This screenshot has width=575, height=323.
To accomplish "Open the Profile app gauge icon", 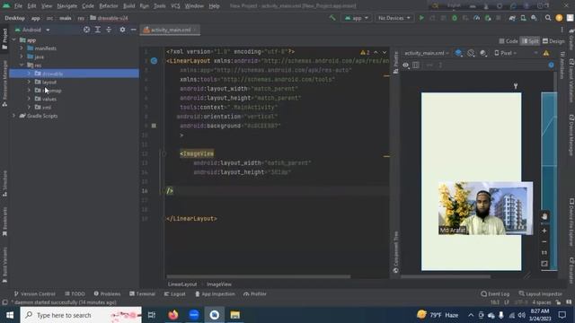I will click(477, 18).
